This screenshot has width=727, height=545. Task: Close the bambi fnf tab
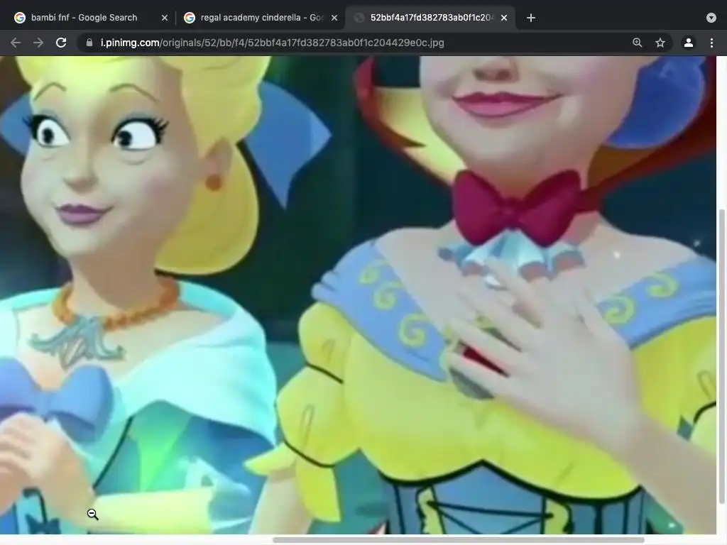point(165,18)
